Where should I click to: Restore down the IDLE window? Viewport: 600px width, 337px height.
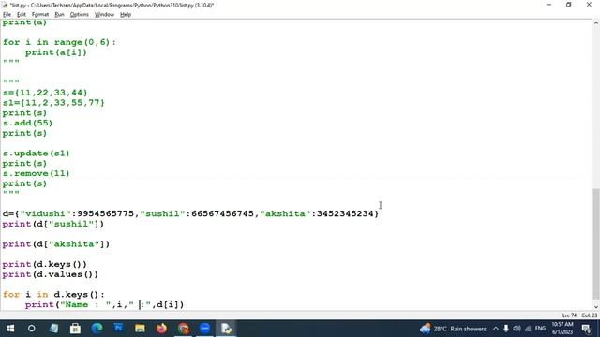tap(569, 5)
